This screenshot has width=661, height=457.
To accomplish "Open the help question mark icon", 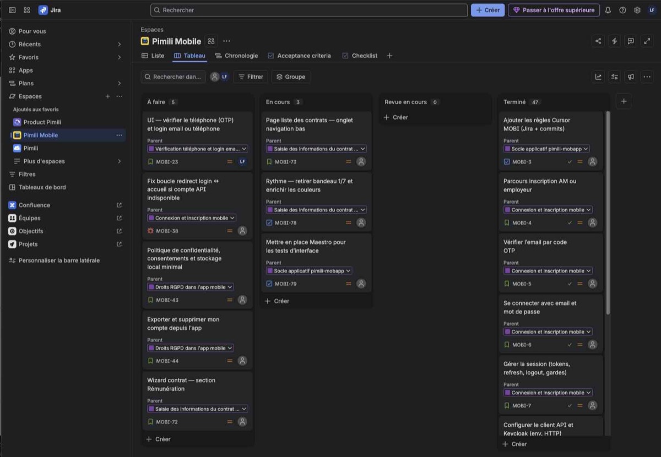I will (x=622, y=10).
